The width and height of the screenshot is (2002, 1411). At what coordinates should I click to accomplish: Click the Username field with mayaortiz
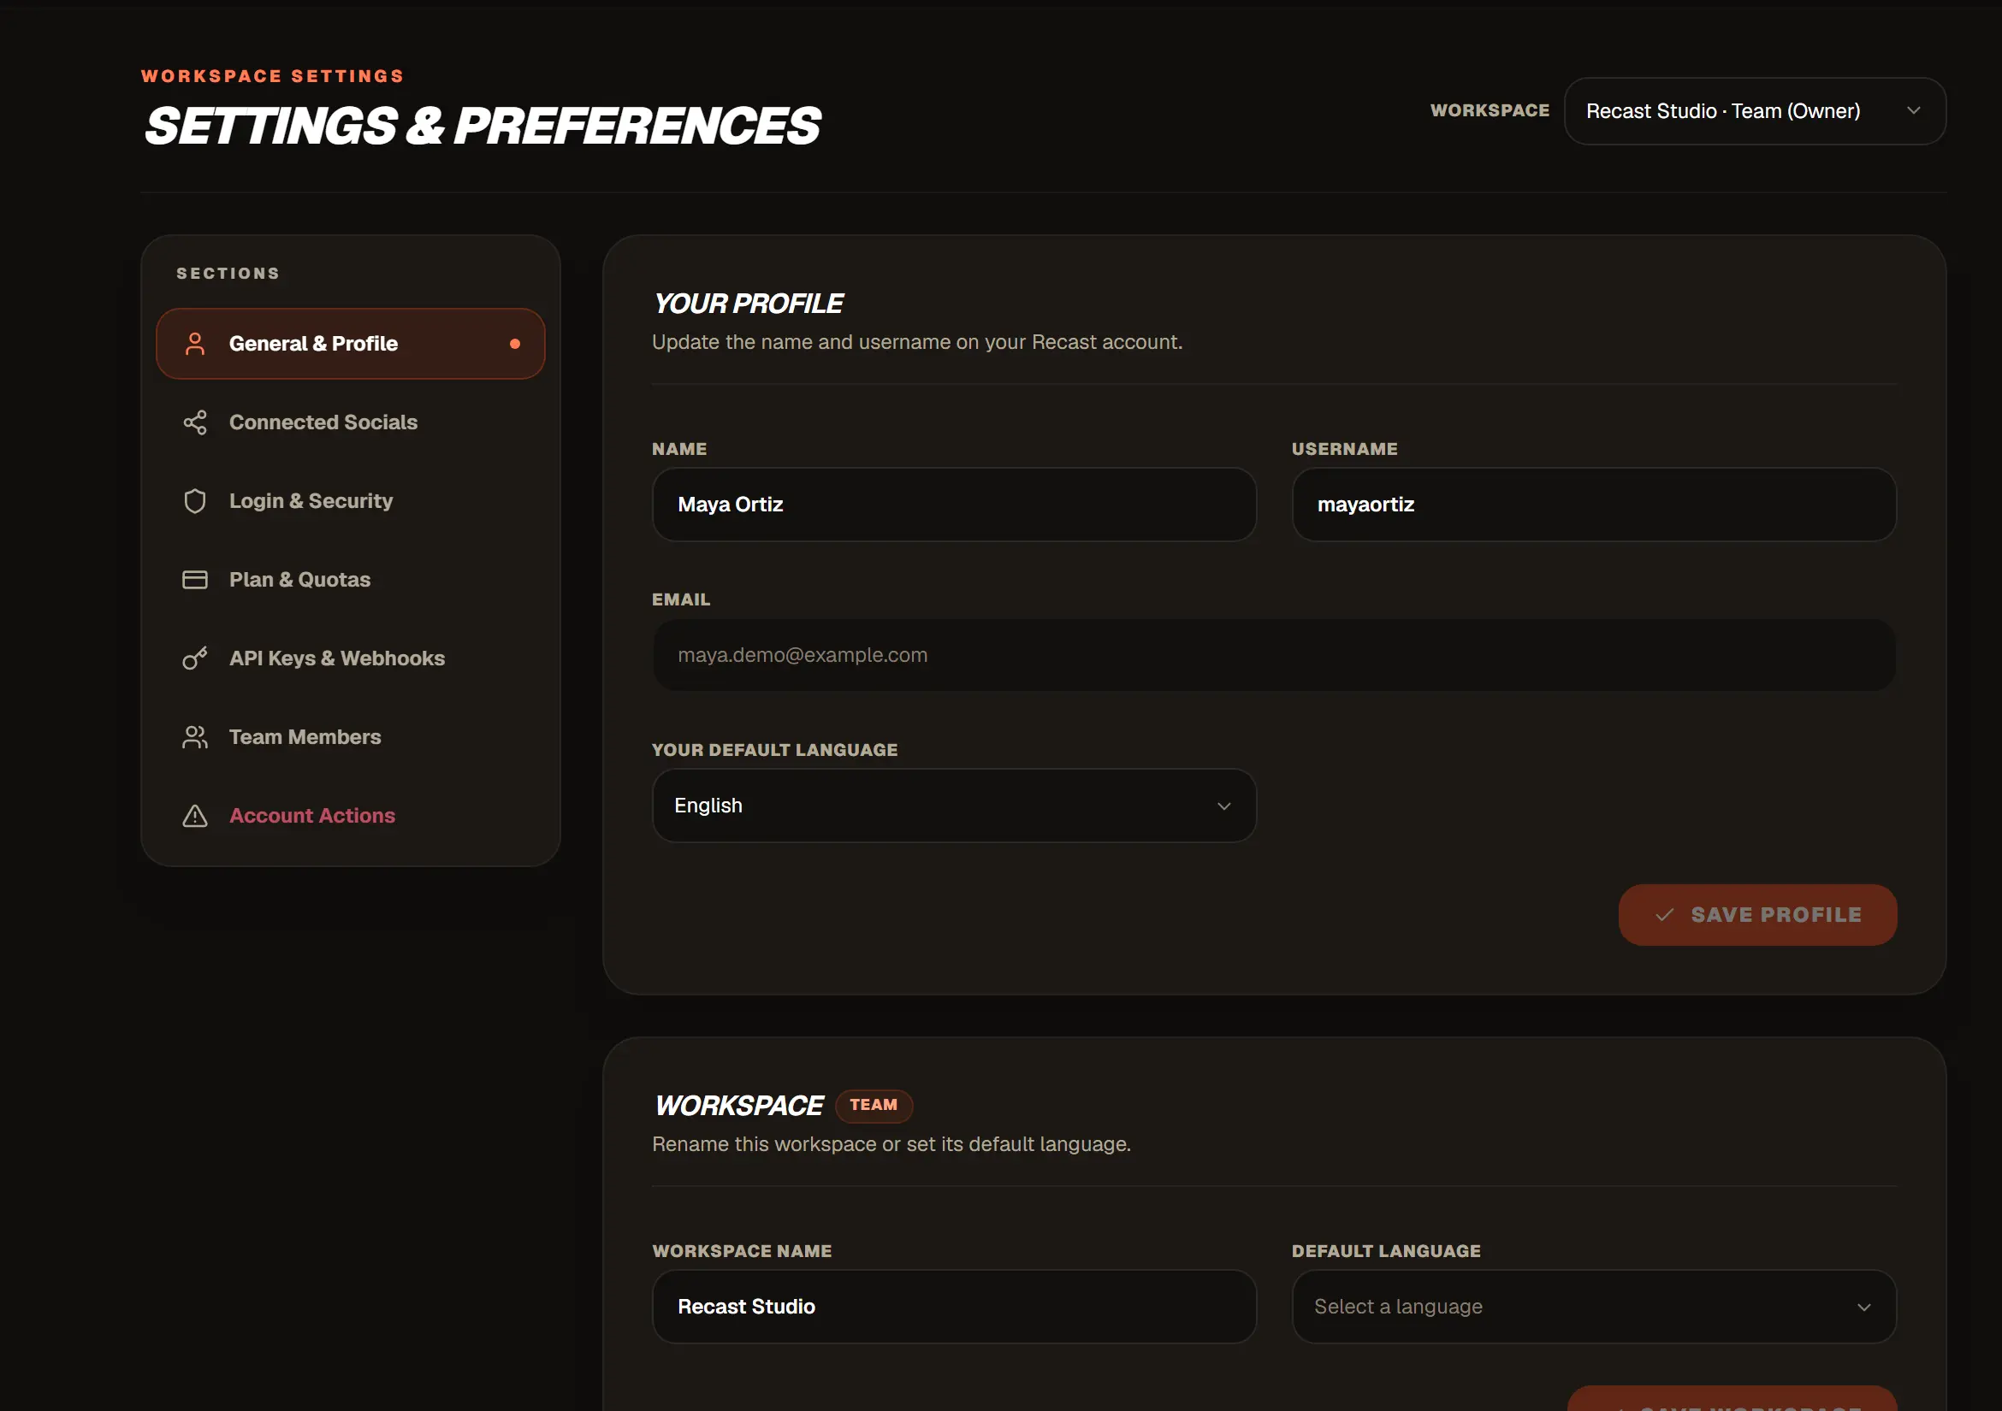tap(1594, 505)
